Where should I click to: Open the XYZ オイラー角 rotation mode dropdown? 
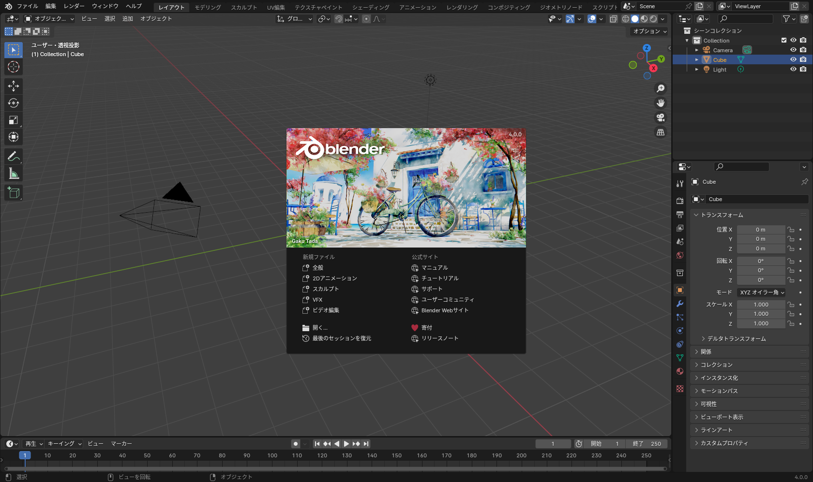(x=761, y=292)
